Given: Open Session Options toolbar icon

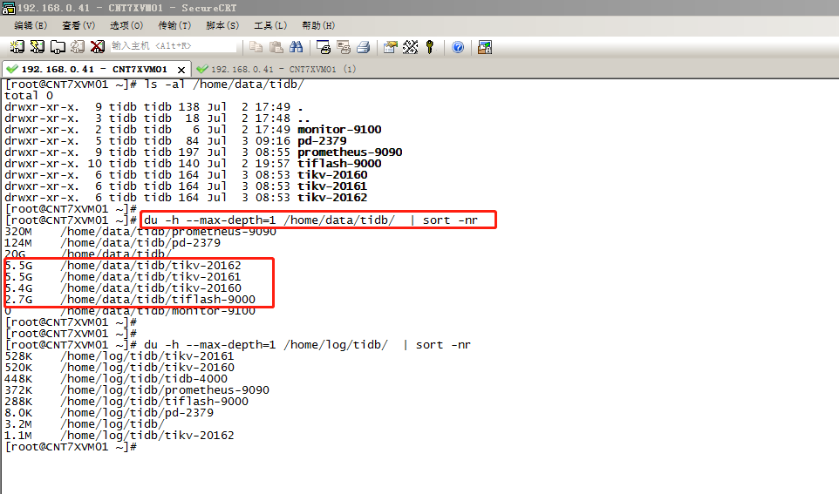Looking at the screenshot, I should click(x=391, y=47).
